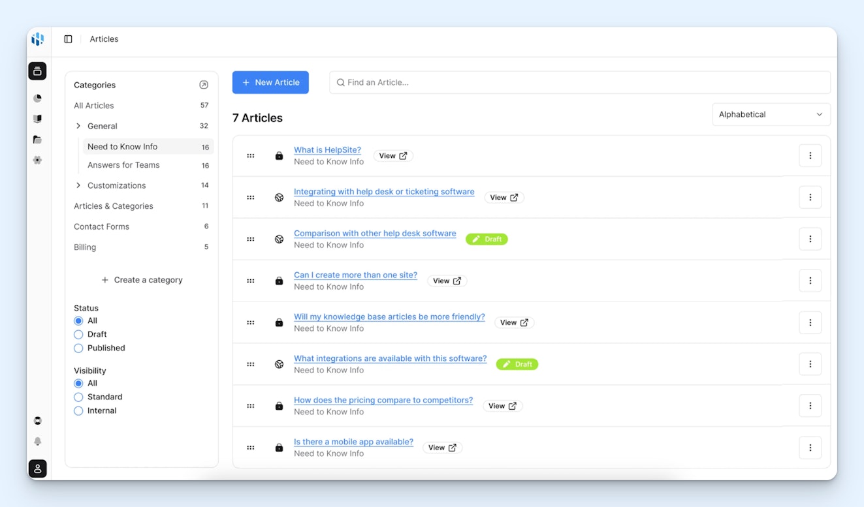Image resolution: width=864 pixels, height=507 pixels.
Task: Click the New Article button
Action: tap(270, 82)
